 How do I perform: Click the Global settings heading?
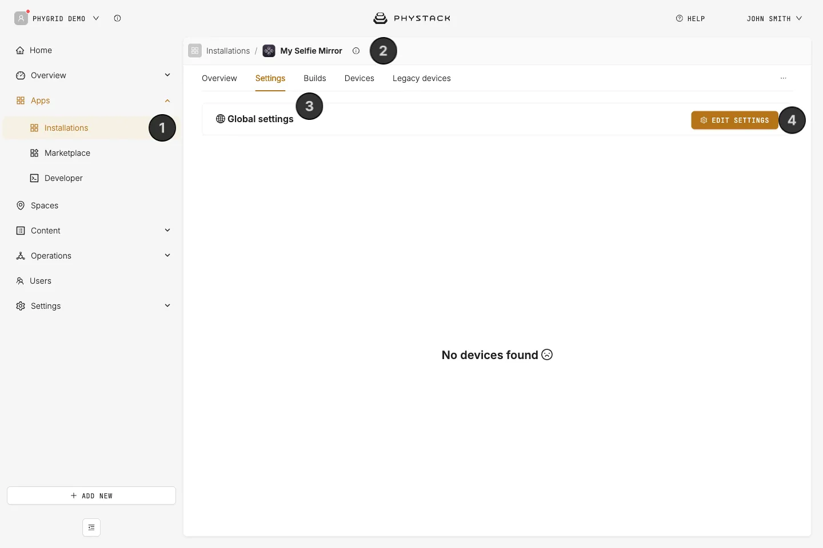255,119
